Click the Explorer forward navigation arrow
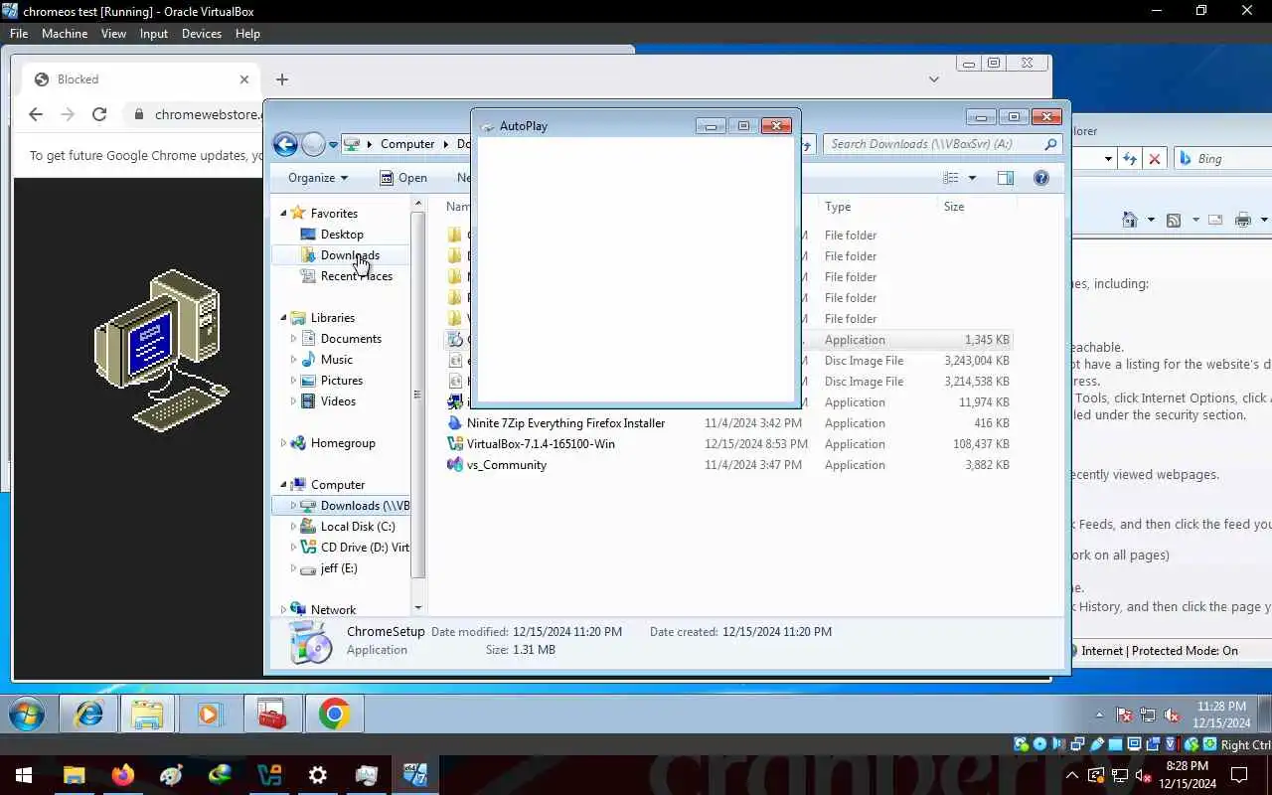 (x=313, y=144)
